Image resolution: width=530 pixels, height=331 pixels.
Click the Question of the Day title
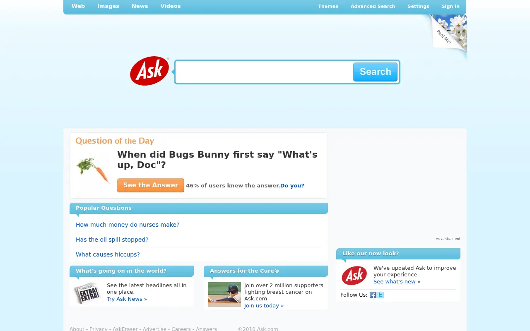[115, 141]
